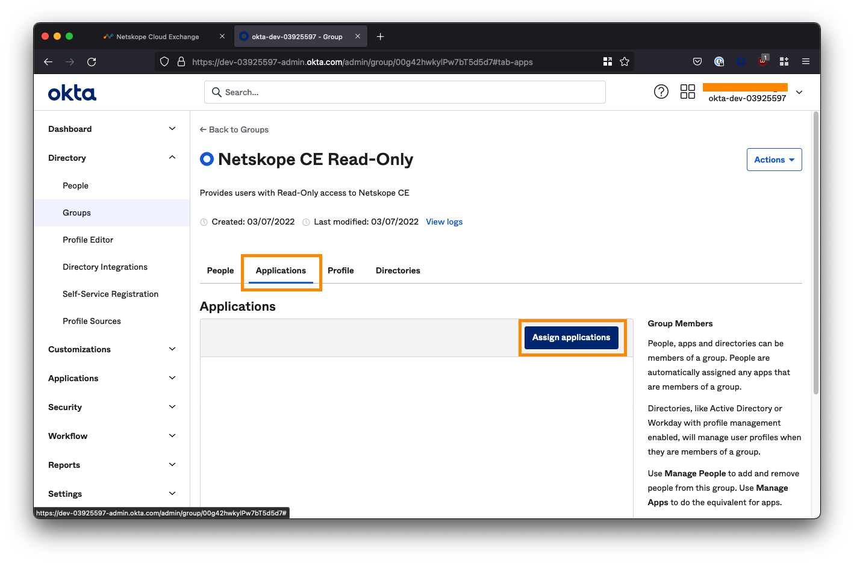Click Assign applications button
854x563 pixels.
pos(571,337)
